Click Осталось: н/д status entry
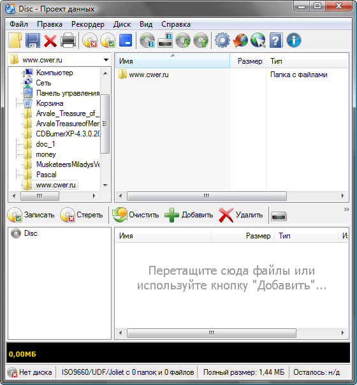Screen dimensions: 357x385 click(317, 372)
